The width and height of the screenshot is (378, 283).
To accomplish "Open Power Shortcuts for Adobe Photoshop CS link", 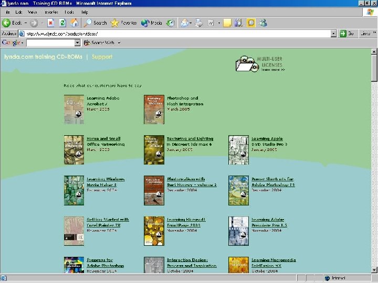I will (273, 182).
